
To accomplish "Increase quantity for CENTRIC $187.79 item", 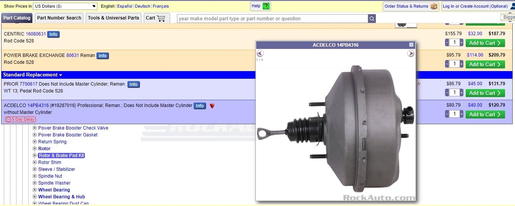I will pos(461,43).
